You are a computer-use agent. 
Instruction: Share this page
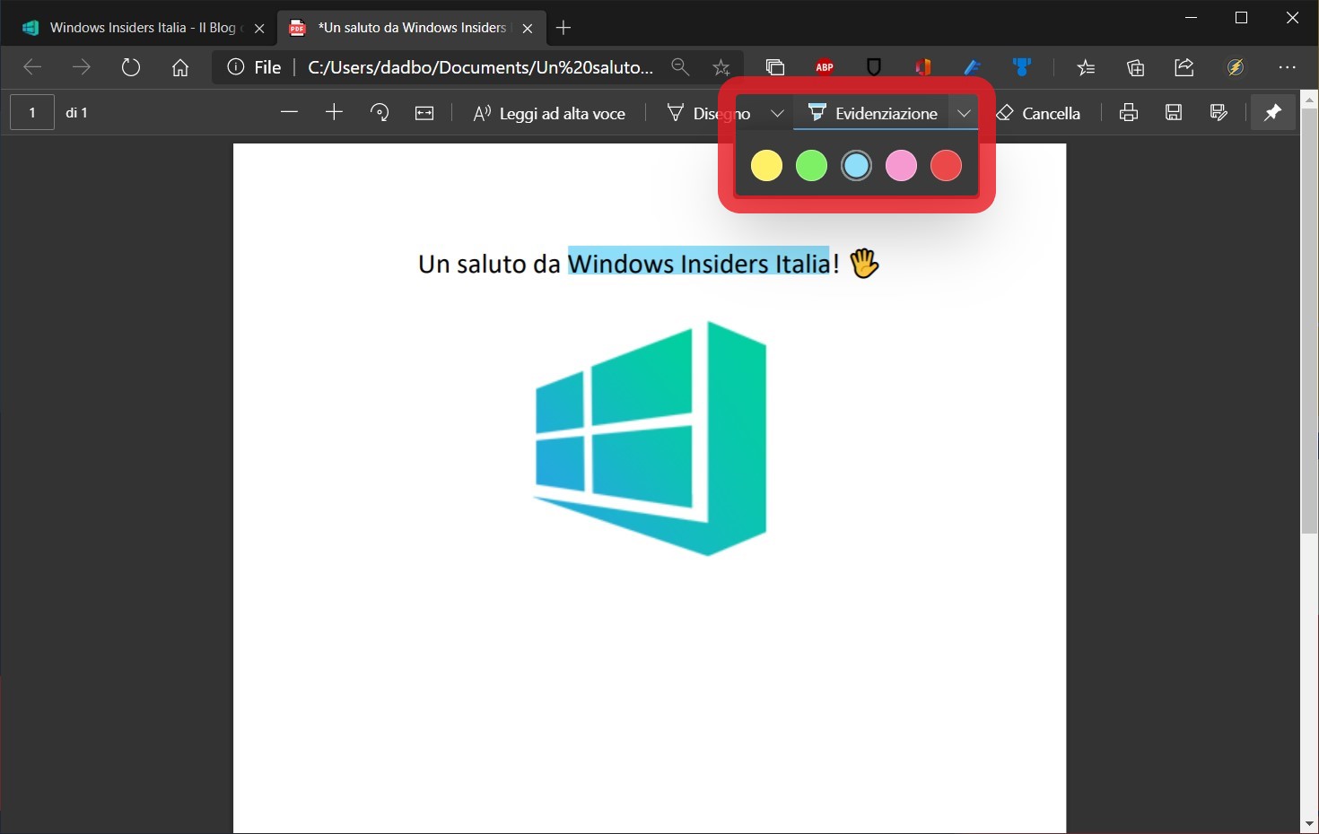click(x=1184, y=67)
